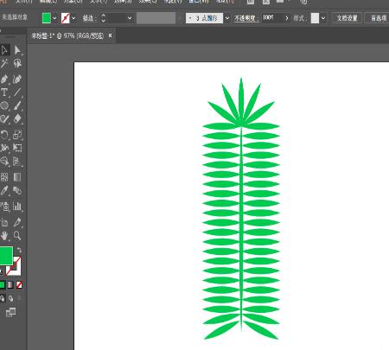Activate the Free Transform tool
The height and width of the screenshot is (350, 389).
[x=17, y=148]
